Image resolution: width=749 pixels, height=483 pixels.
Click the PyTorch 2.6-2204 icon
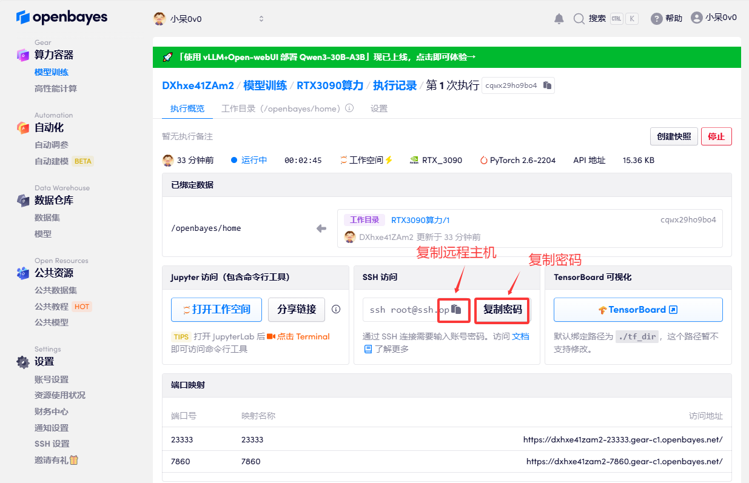(483, 161)
